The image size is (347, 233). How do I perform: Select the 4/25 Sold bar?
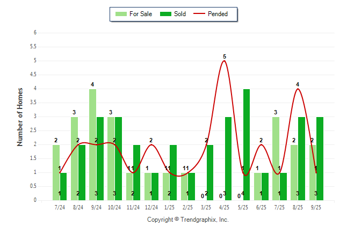(x=228, y=158)
